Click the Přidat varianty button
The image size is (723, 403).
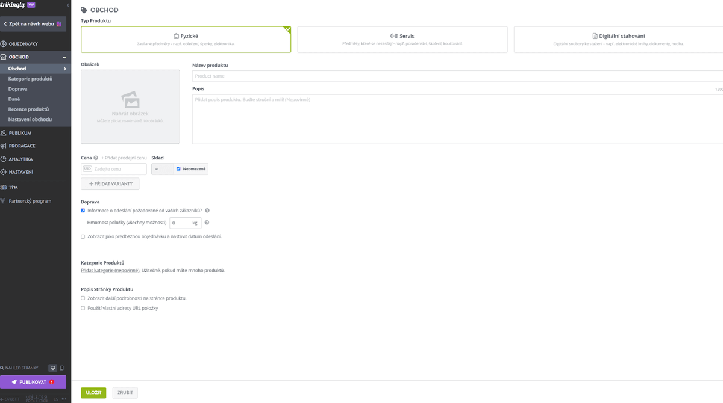(x=110, y=183)
